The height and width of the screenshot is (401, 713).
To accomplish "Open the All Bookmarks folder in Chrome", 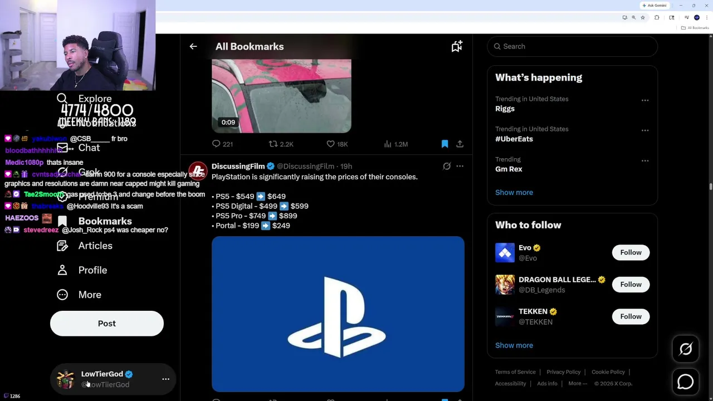I will (695, 28).
